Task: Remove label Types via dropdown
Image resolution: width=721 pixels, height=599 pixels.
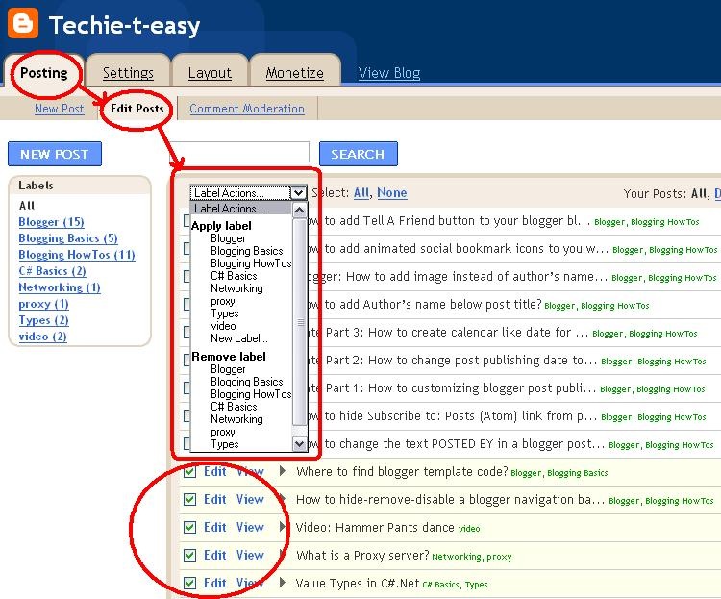Action: (224, 444)
